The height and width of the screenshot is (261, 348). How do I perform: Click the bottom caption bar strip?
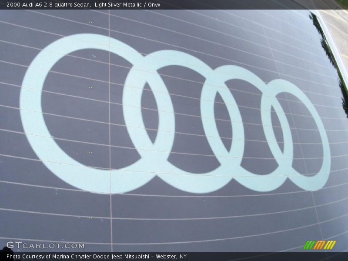point(261,256)
